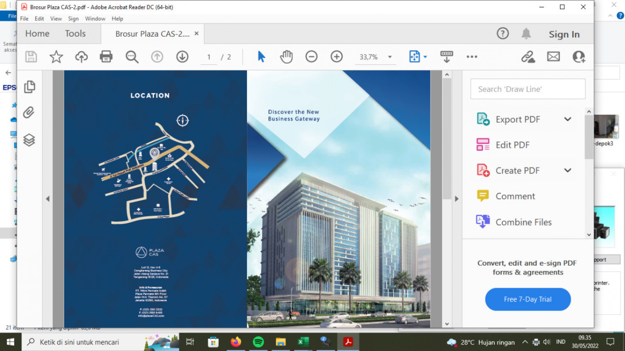
Task: Send file by email envelope icon
Action: coord(553,57)
